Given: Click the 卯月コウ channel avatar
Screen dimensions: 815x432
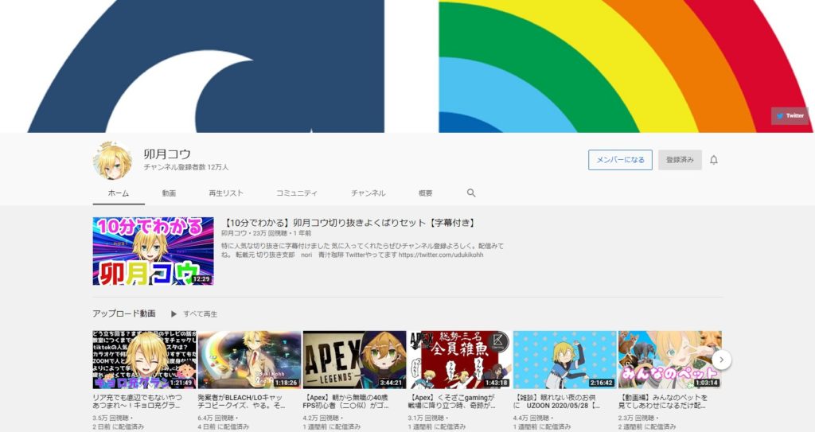Looking at the screenshot, I should (x=112, y=160).
